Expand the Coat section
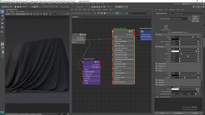The image size is (205, 115). coord(157,68)
